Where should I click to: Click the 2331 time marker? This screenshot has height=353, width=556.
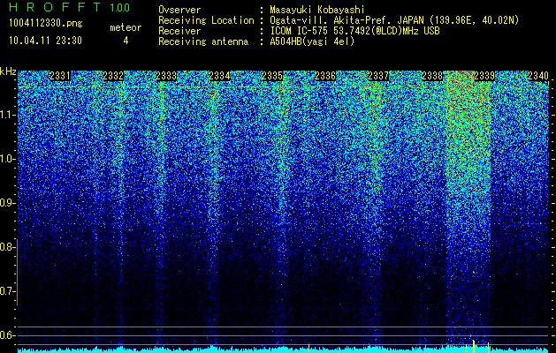coord(60,76)
